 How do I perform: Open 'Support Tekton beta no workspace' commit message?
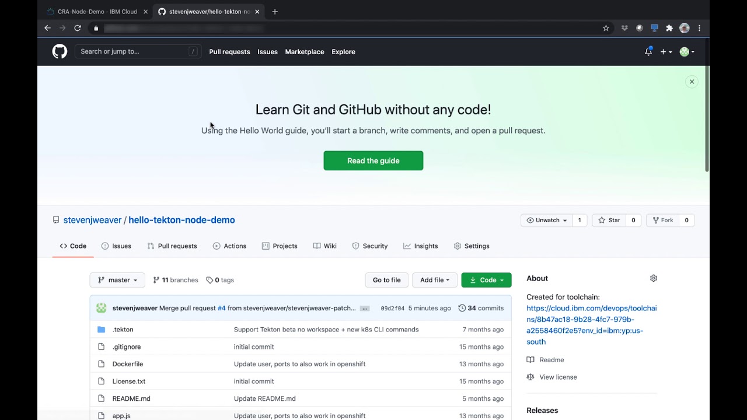pyautogui.click(x=326, y=330)
